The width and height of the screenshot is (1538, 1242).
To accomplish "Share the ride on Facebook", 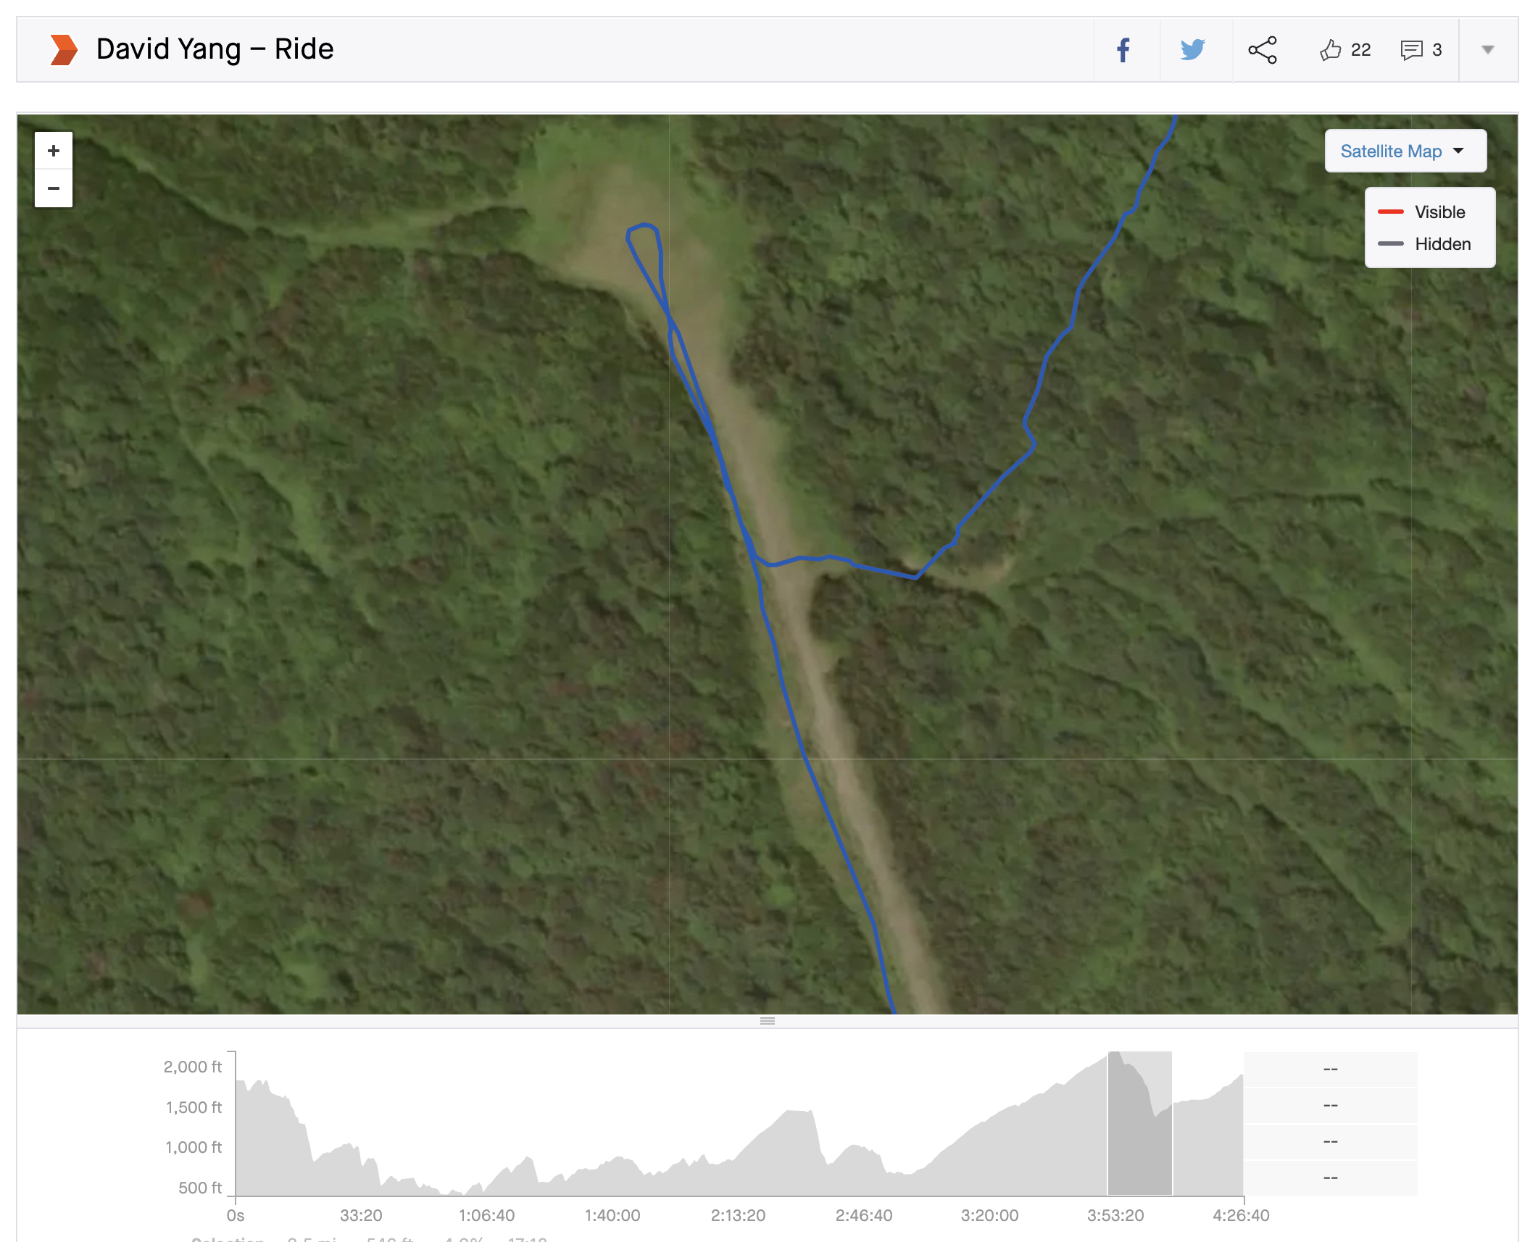I will (x=1123, y=50).
